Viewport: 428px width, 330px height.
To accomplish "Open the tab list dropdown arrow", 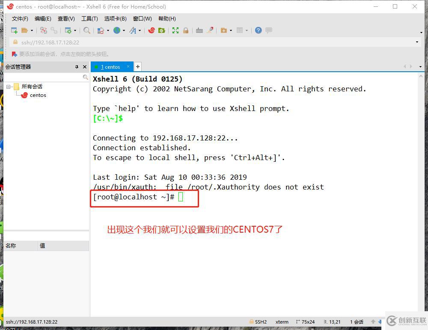I will click(420, 67).
